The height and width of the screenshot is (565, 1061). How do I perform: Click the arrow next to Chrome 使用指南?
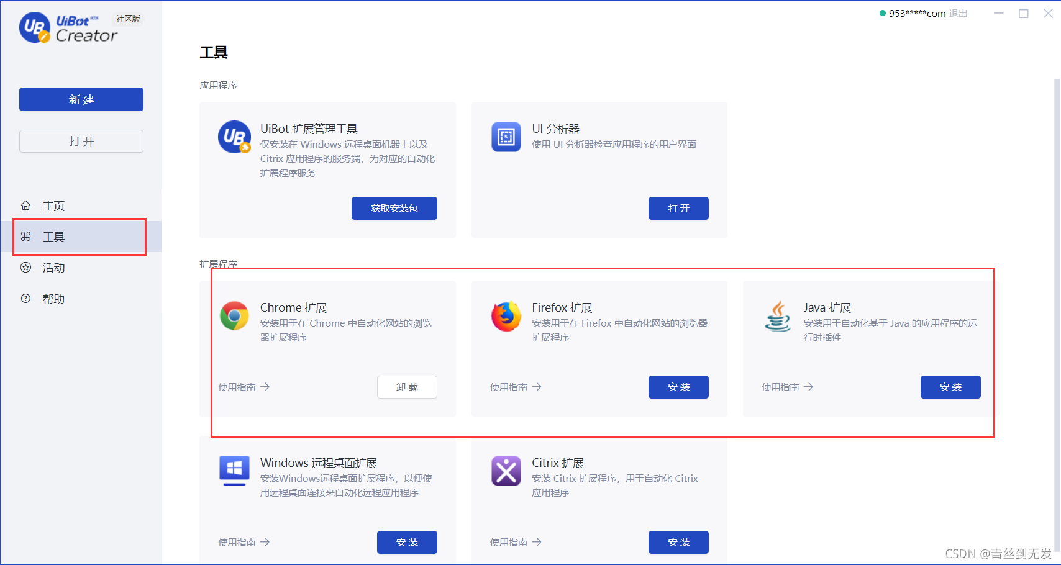(x=265, y=387)
